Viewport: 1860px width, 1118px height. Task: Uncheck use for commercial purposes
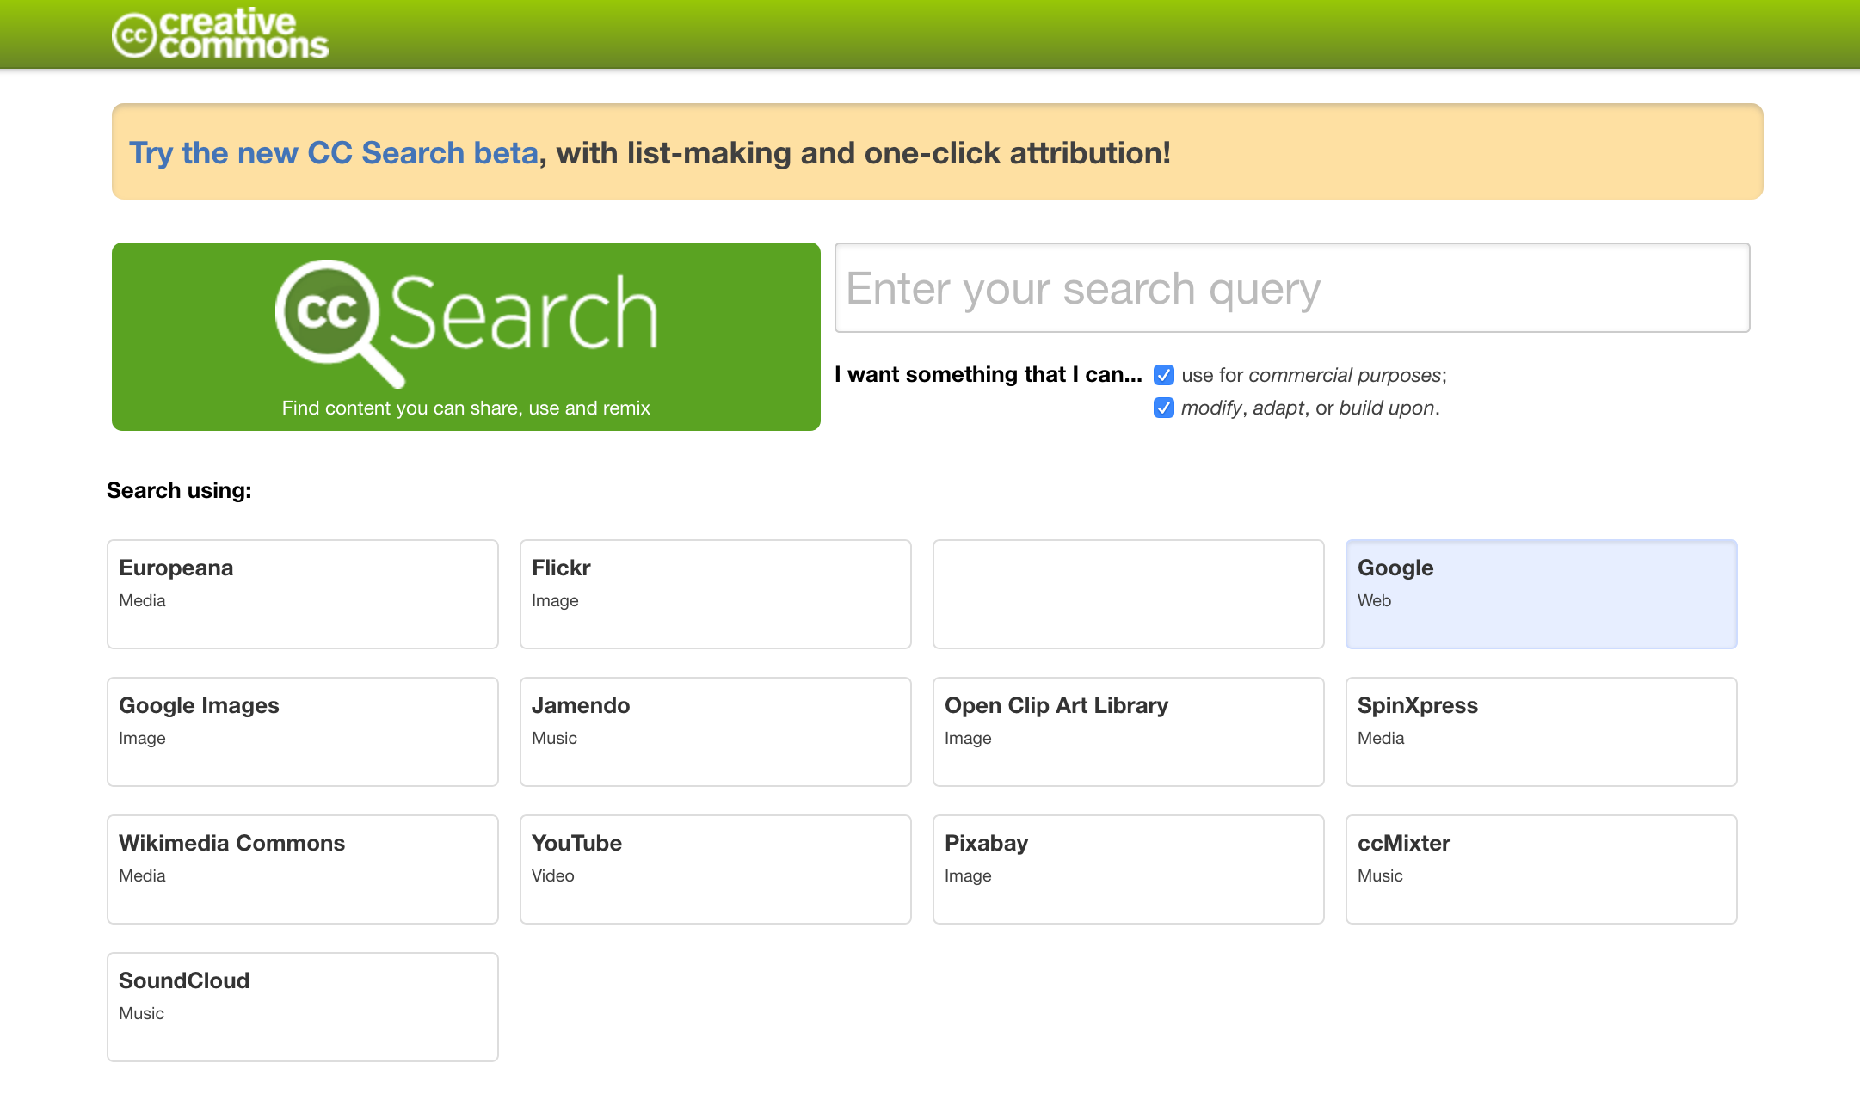point(1163,375)
